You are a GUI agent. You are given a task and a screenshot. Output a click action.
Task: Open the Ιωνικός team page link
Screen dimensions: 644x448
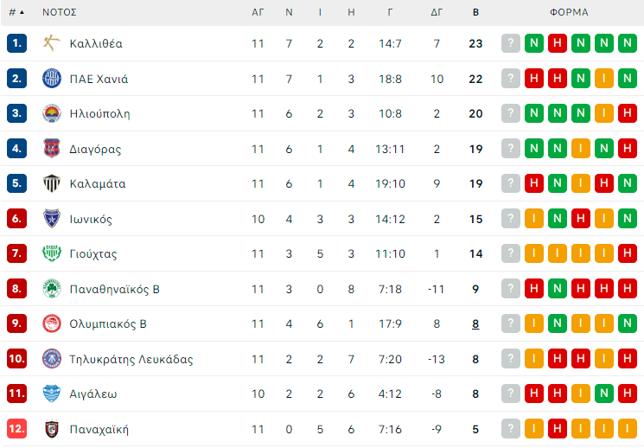pyautogui.click(x=91, y=219)
